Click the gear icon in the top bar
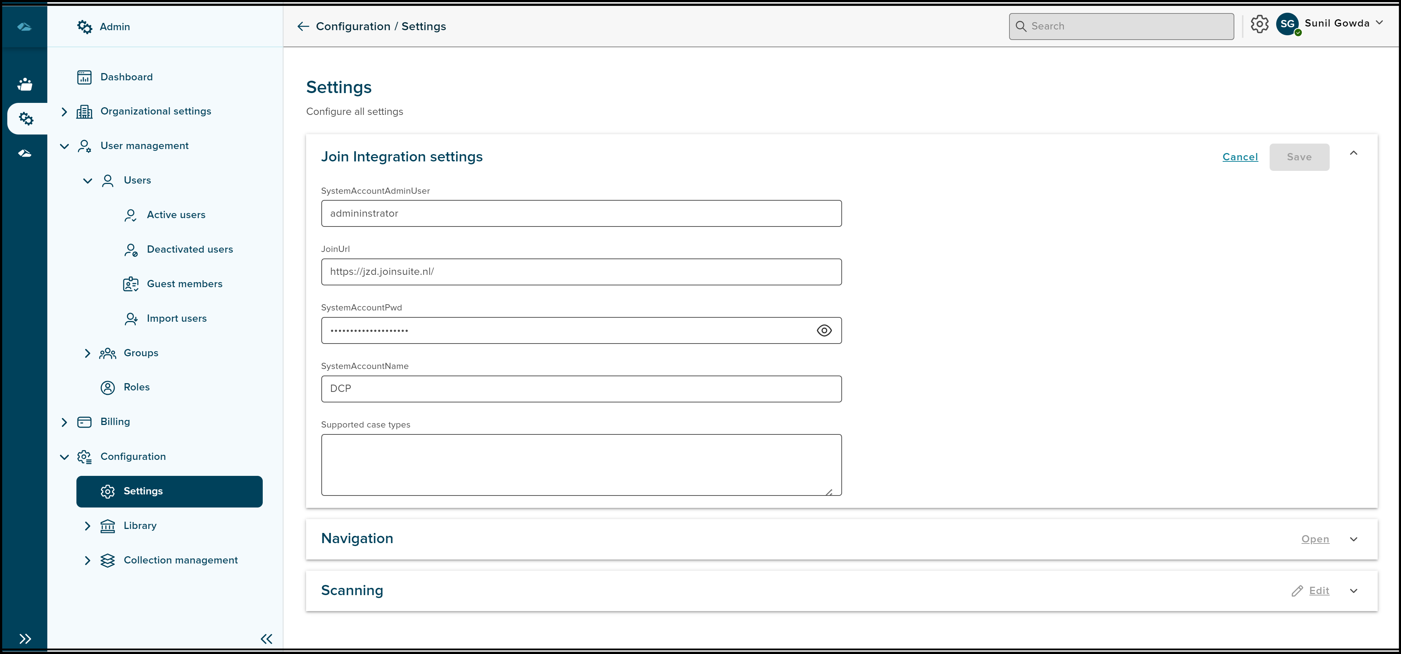 pyautogui.click(x=1259, y=24)
